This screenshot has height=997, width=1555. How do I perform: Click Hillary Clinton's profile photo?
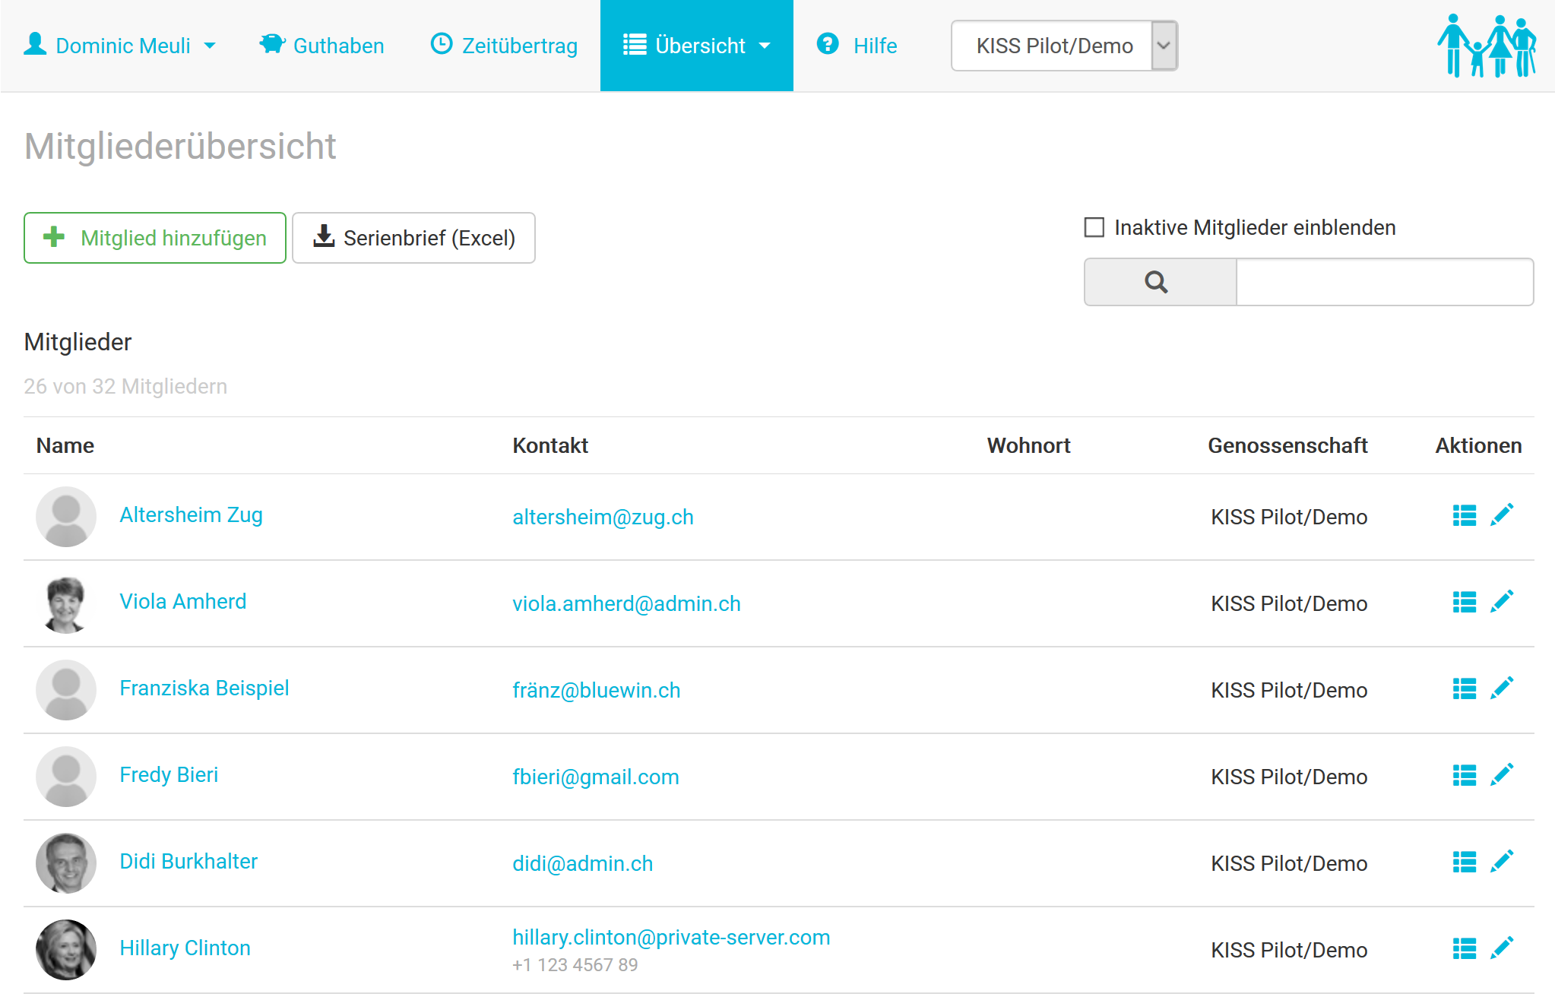coord(66,949)
